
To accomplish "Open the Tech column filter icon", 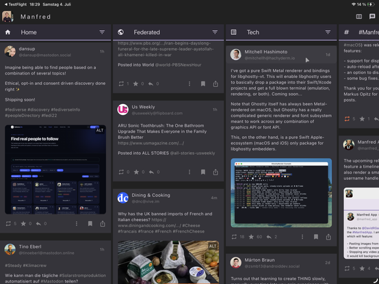I will pos(328,32).
